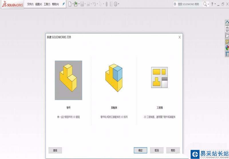
Task: Expand the Select tool dropdown arrow
Action: pos(103,4)
